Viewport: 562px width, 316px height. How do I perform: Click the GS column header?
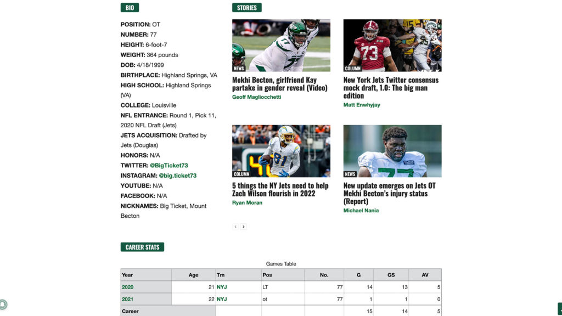[x=391, y=275]
